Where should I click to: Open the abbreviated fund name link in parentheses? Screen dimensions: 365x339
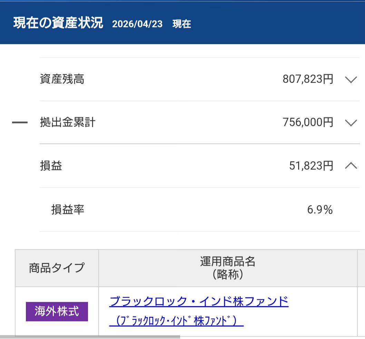(177, 321)
